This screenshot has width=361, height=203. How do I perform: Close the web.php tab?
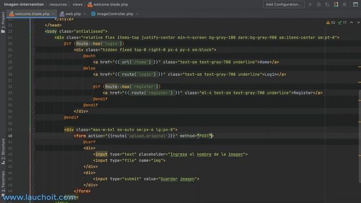pyautogui.click(x=85, y=14)
